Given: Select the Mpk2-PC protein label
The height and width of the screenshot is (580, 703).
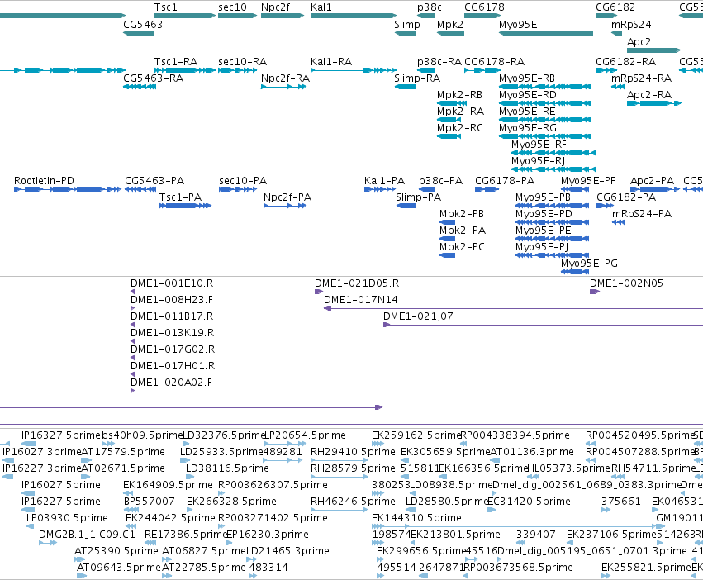Looking at the screenshot, I should click(x=462, y=247).
